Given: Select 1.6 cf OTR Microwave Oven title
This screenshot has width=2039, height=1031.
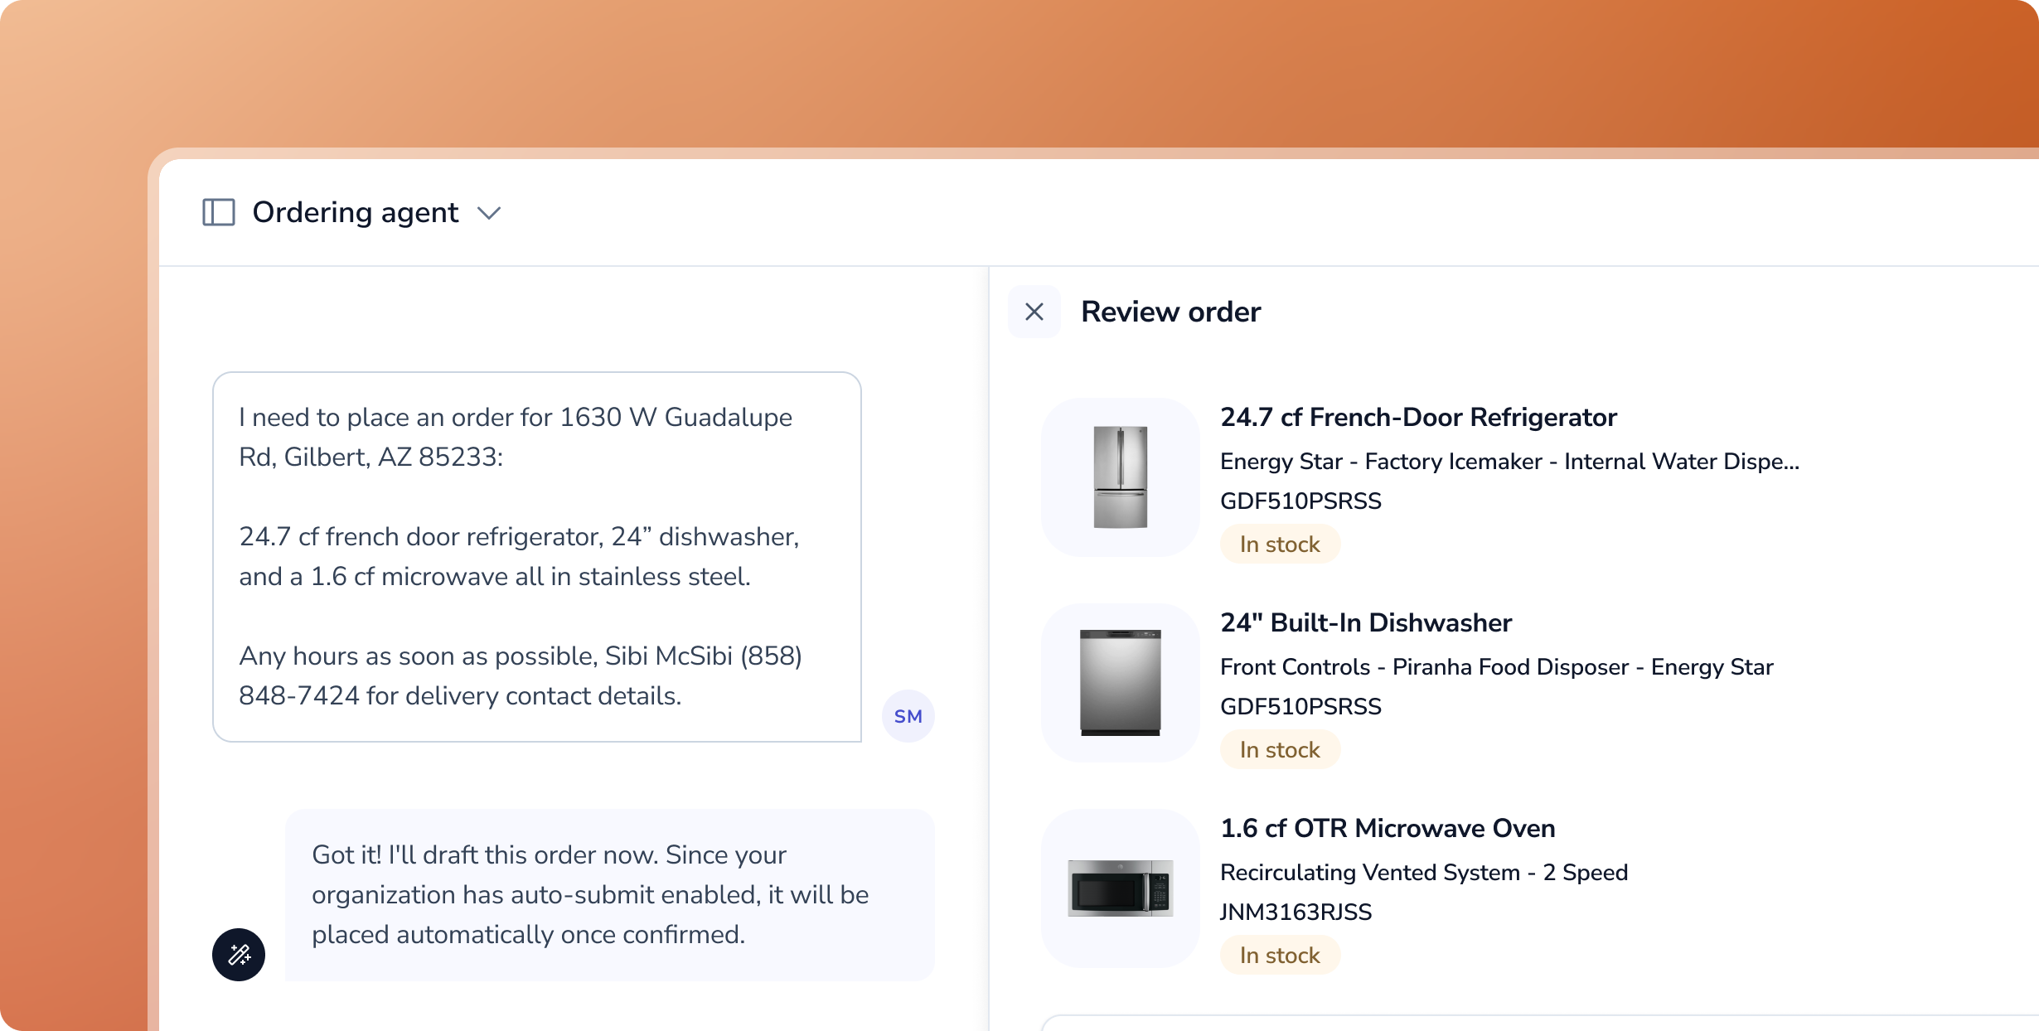Looking at the screenshot, I should pos(1388,828).
